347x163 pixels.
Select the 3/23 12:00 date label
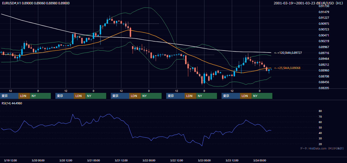pyautogui.click(x=232, y=160)
